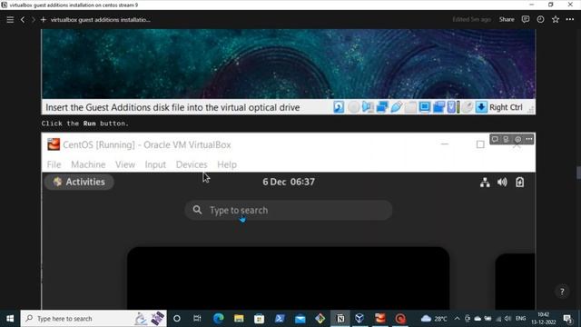Open the File menu in CentOS VirtualBox window
The image size is (581, 327).
click(x=54, y=164)
